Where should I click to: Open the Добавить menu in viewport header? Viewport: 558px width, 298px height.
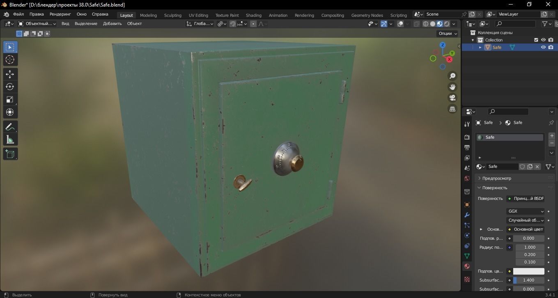112,24
